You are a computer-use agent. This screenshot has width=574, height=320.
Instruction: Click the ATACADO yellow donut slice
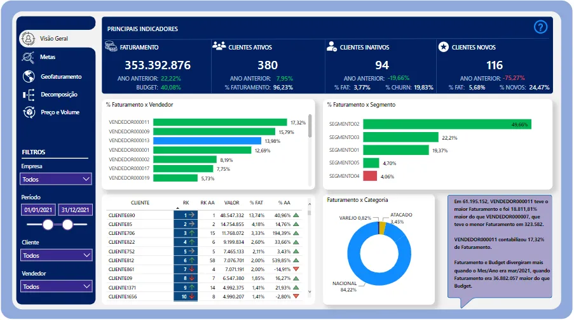pyautogui.click(x=382, y=228)
